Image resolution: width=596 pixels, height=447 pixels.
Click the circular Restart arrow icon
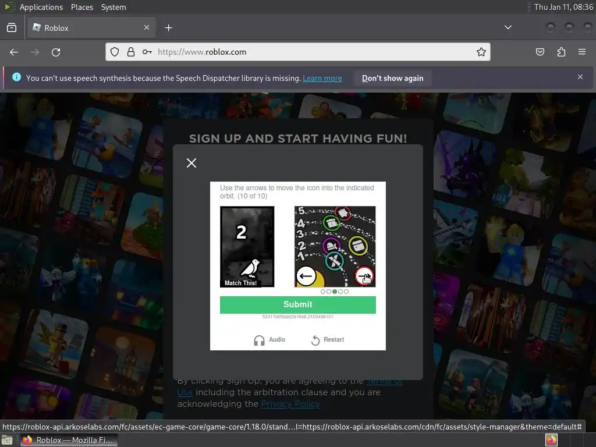tap(315, 340)
